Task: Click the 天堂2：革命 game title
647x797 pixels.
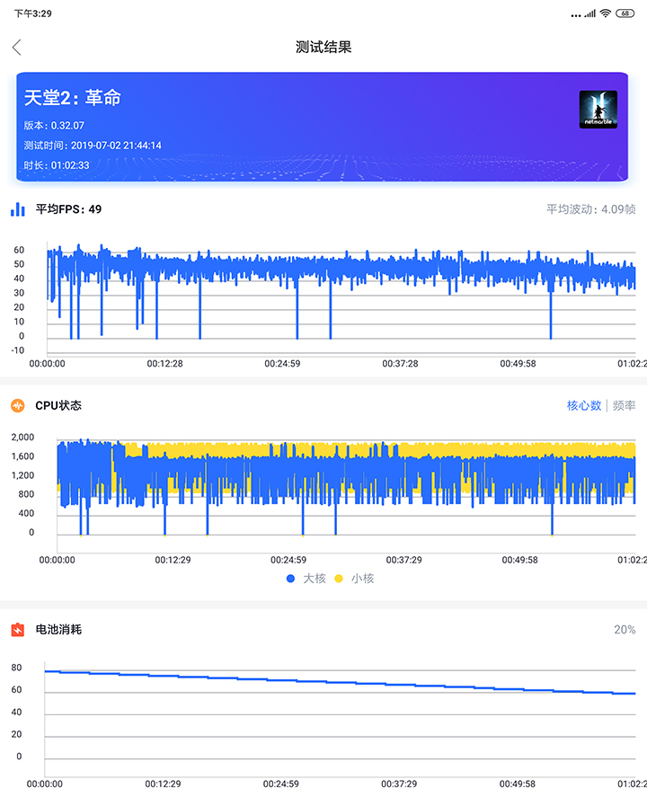Action: click(x=73, y=98)
